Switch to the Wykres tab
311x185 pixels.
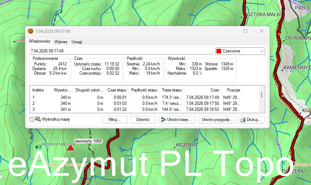click(x=61, y=42)
